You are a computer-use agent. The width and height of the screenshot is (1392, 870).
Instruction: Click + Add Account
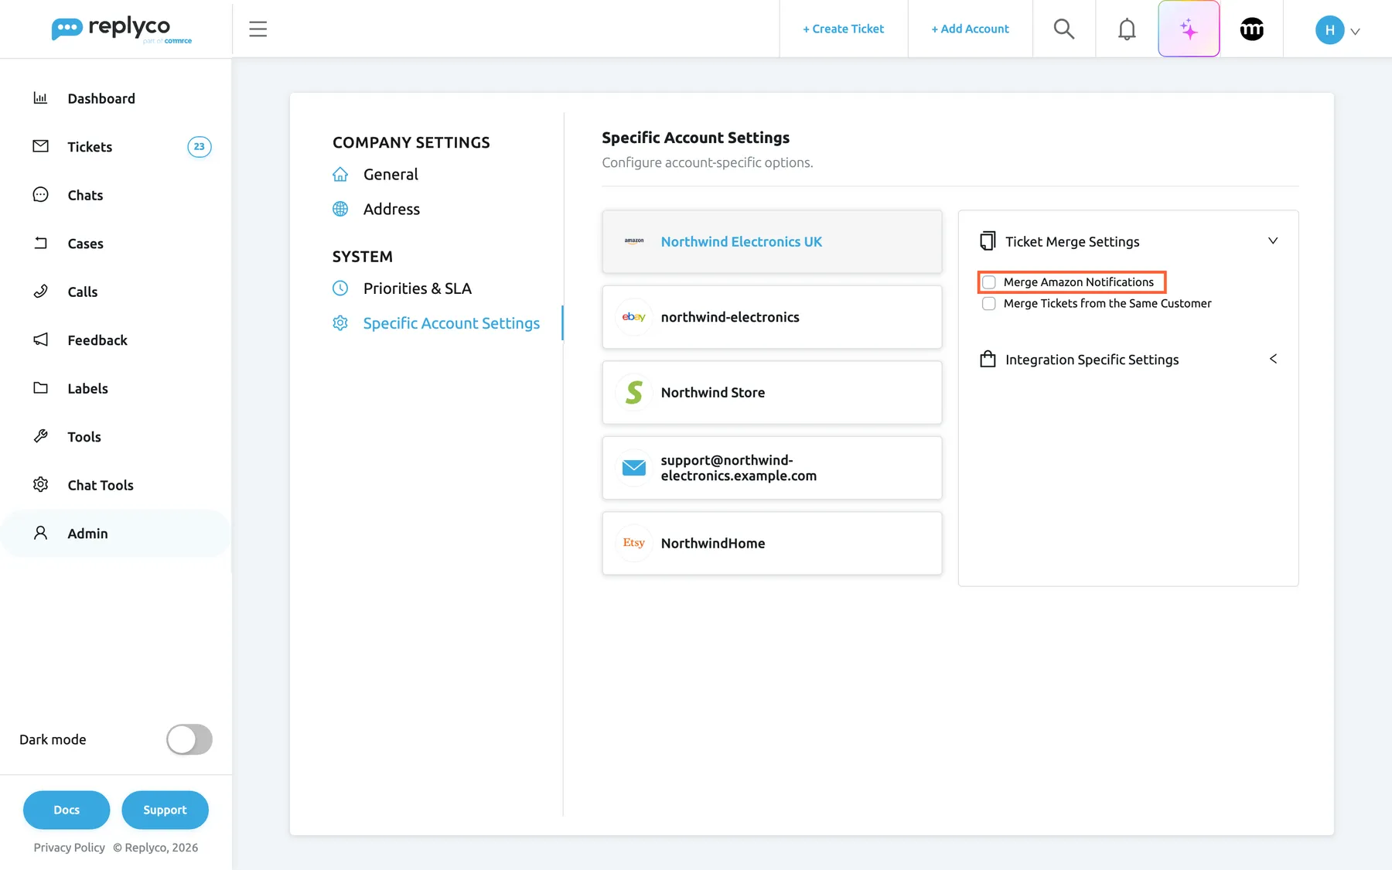(970, 29)
